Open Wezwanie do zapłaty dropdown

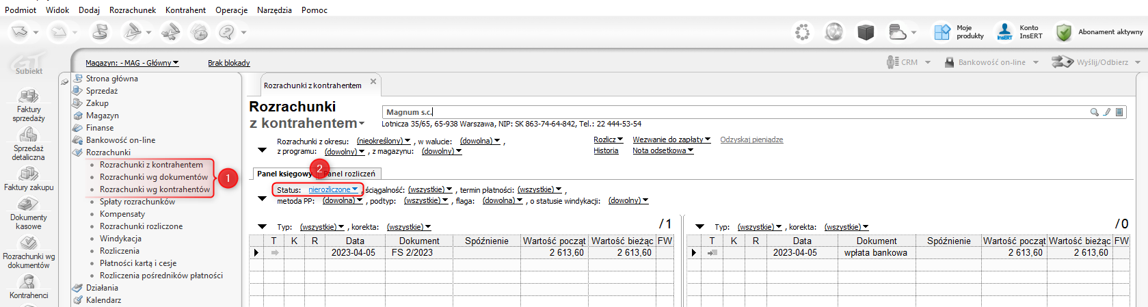[671, 139]
